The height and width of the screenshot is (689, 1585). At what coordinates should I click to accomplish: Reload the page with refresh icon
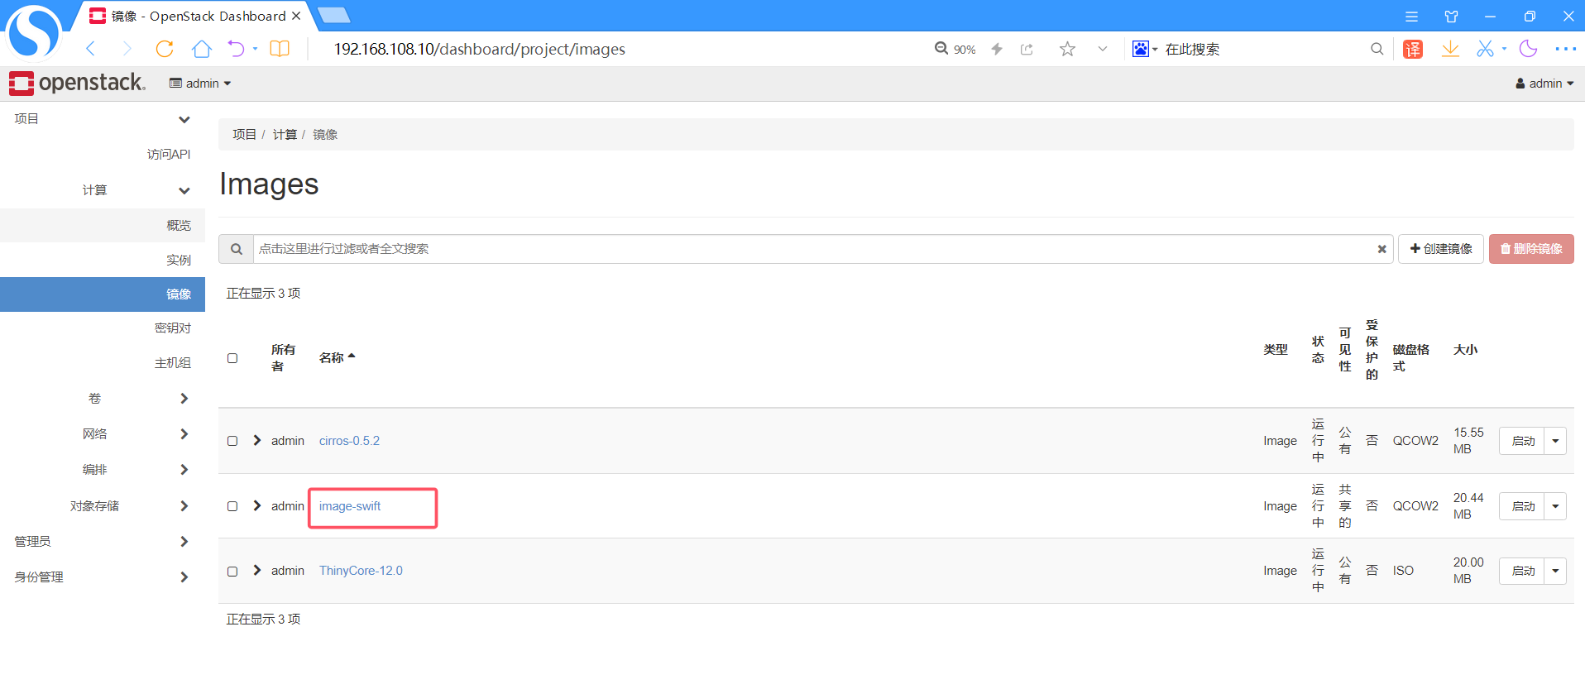165,49
